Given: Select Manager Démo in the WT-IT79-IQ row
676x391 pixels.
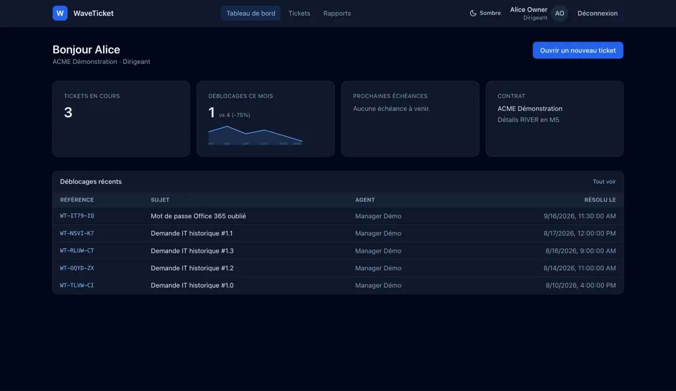Looking at the screenshot, I should point(378,216).
